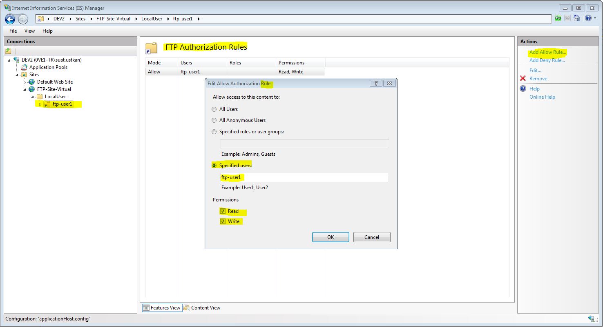
Task: Click the Specified users text field
Action: pos(304,177)
